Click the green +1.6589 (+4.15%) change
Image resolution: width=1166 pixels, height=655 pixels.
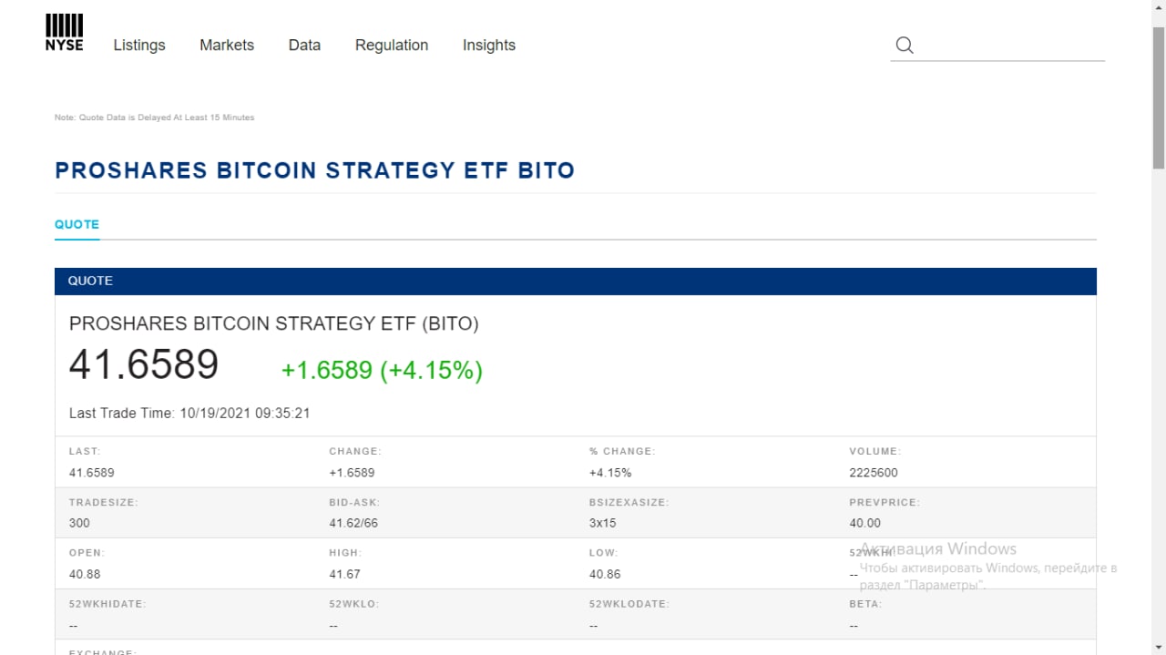[382, 370]
